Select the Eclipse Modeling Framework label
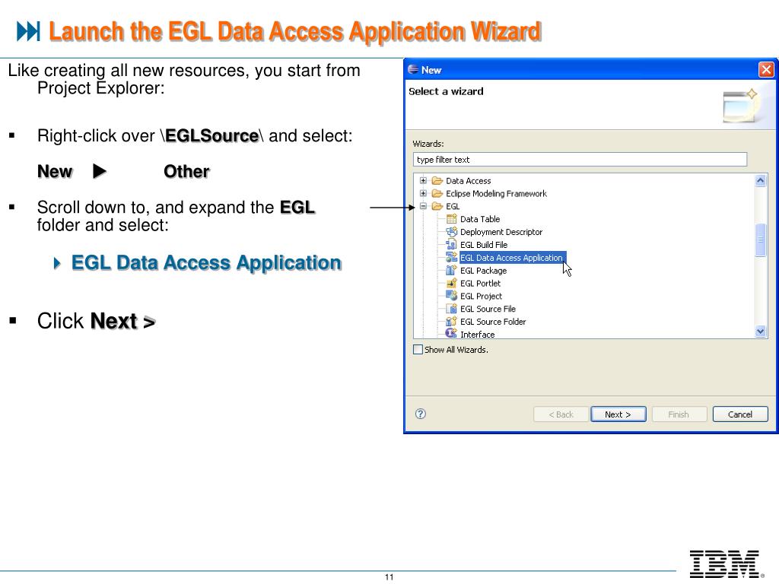 click(496, 194)
